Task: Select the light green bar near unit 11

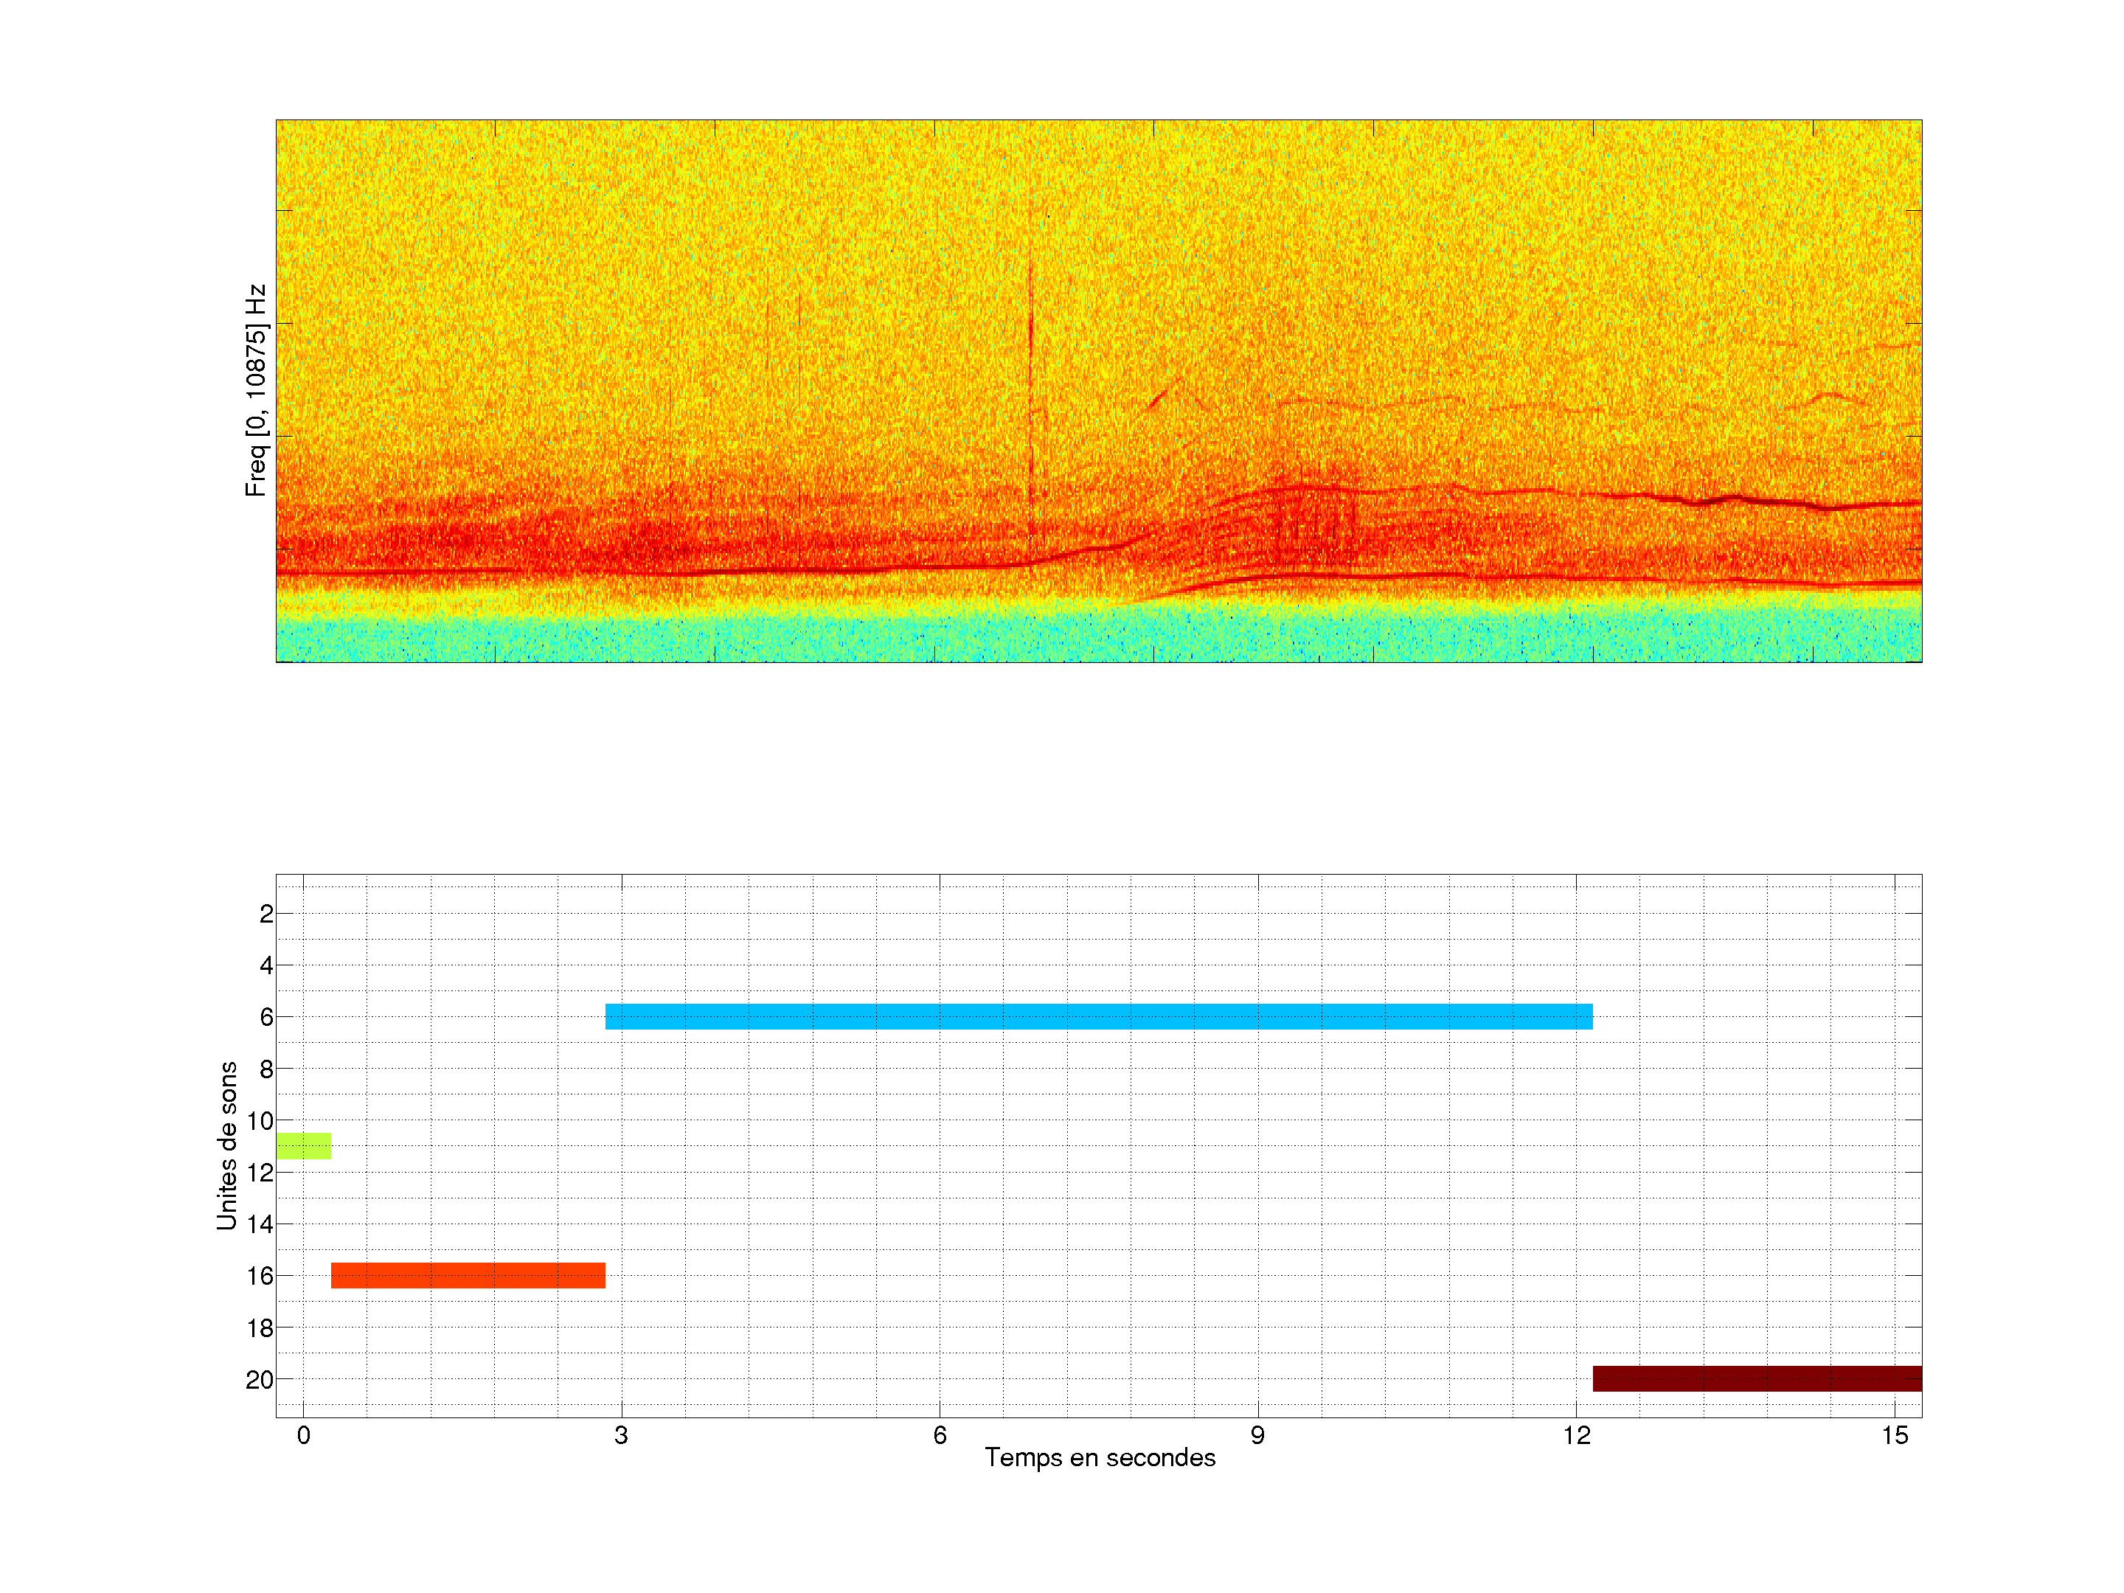Action: 303,1145
